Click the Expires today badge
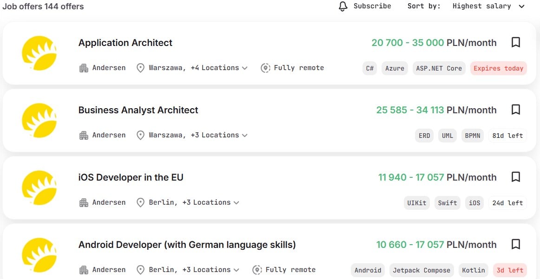This screenshot has height=279, width=540. coord(498,68)
